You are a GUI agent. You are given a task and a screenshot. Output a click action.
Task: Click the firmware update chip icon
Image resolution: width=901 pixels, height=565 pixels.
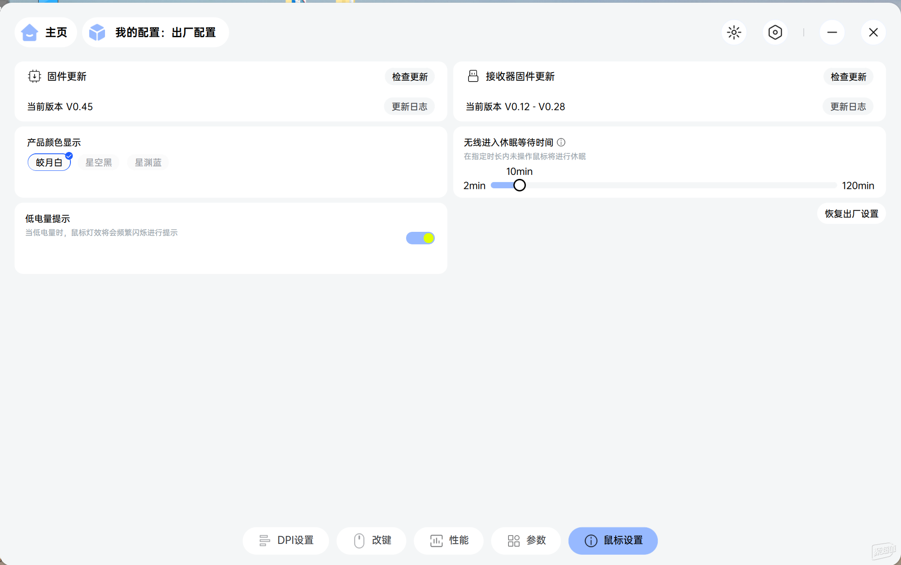(34, 76)
